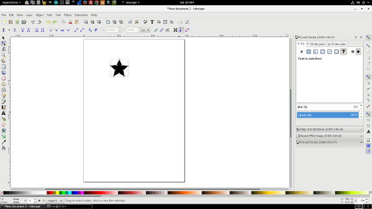This screenshot has height=209, width=372.
Task: Open the node insert options arrow
Action: click(x=9, y=30)
